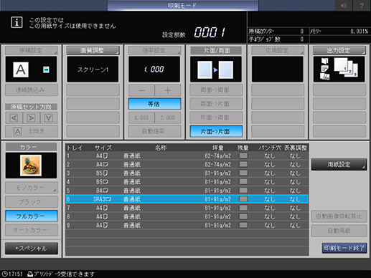Click the スクリーン1 screen setting display
The height and width of the screenshot is (278, 371).
click(x=93, y=69)
